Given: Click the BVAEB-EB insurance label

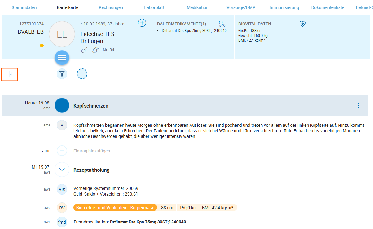Looking at the screenshot, I should click(31, 32).
